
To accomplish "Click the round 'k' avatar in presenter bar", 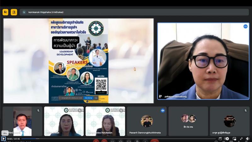I will click(x=24, y=12).
